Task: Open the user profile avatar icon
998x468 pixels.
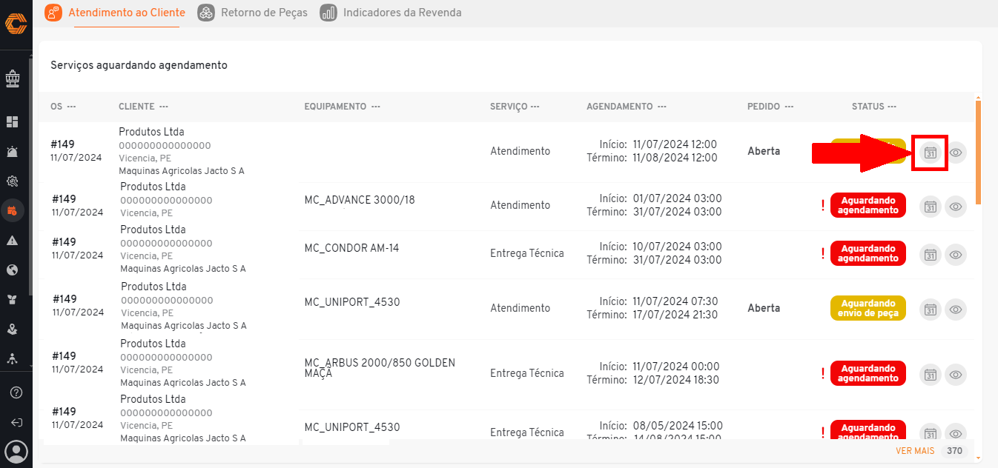Action: pyautogui.click(x=16, y=451)
